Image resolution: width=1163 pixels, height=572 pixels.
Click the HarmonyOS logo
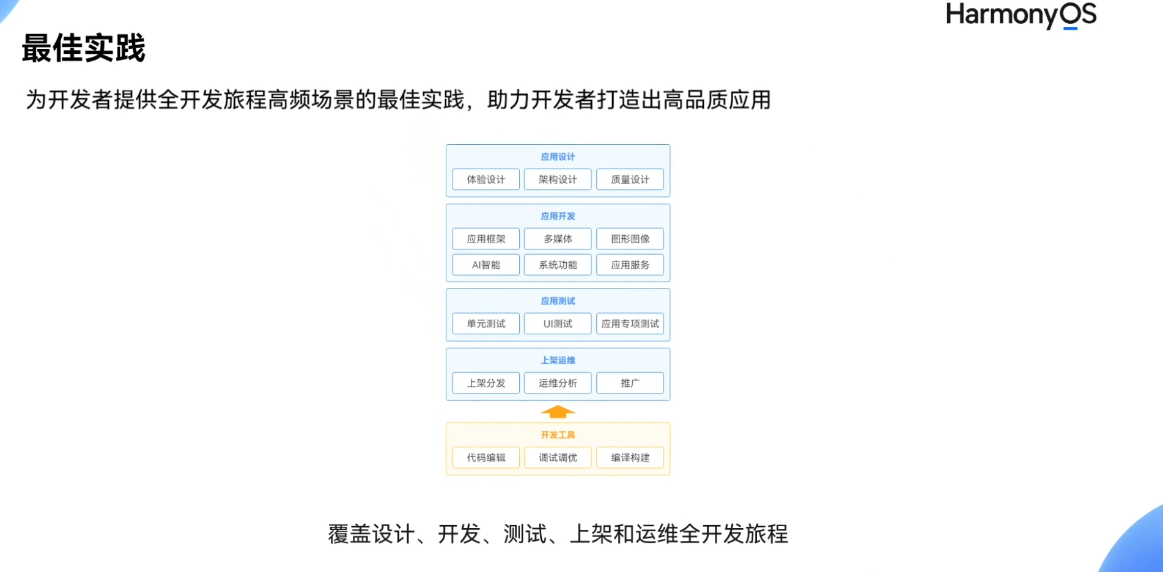click(x=1021, y=15)
